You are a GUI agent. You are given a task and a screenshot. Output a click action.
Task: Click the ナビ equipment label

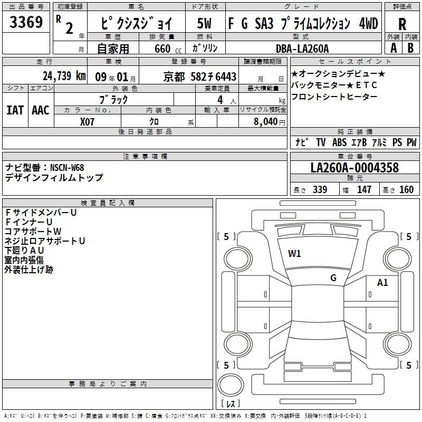[x=302, y=142]
